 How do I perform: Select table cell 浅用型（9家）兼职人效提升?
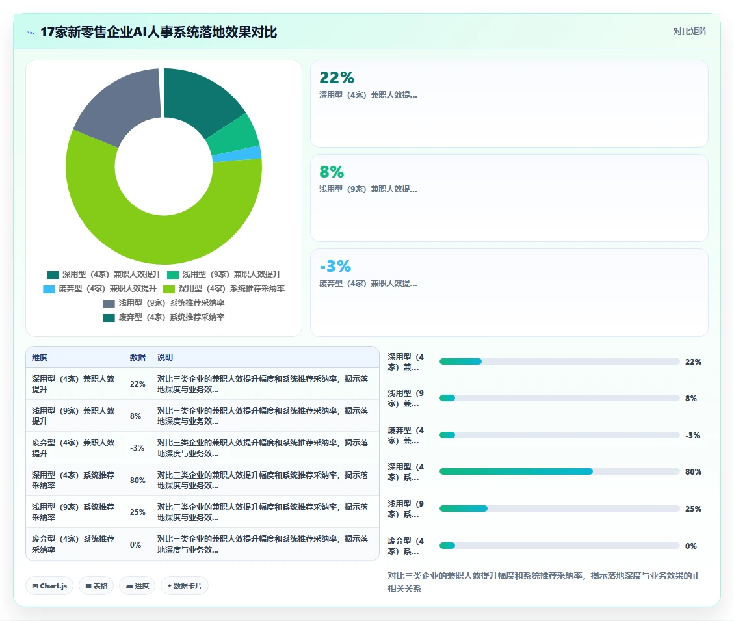click(x=75, y=416)
